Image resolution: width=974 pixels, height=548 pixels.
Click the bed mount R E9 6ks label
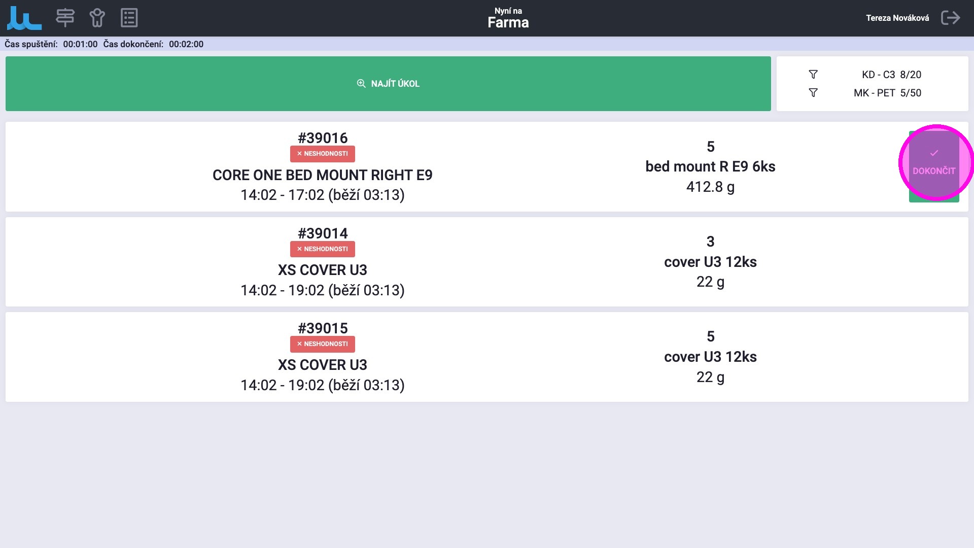[x=710, y=166]
